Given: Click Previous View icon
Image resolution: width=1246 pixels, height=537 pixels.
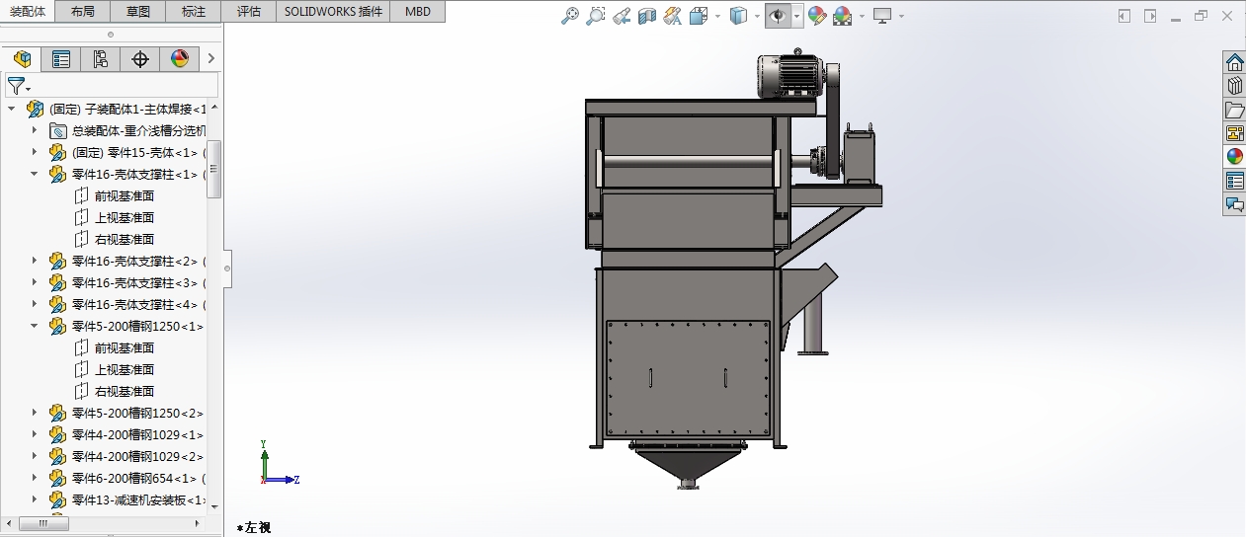Looking at the screenshot, I should click(622, 16).
